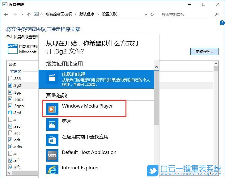Click the Internet Explorer label

pyautogui.click(x=80, y=168)
